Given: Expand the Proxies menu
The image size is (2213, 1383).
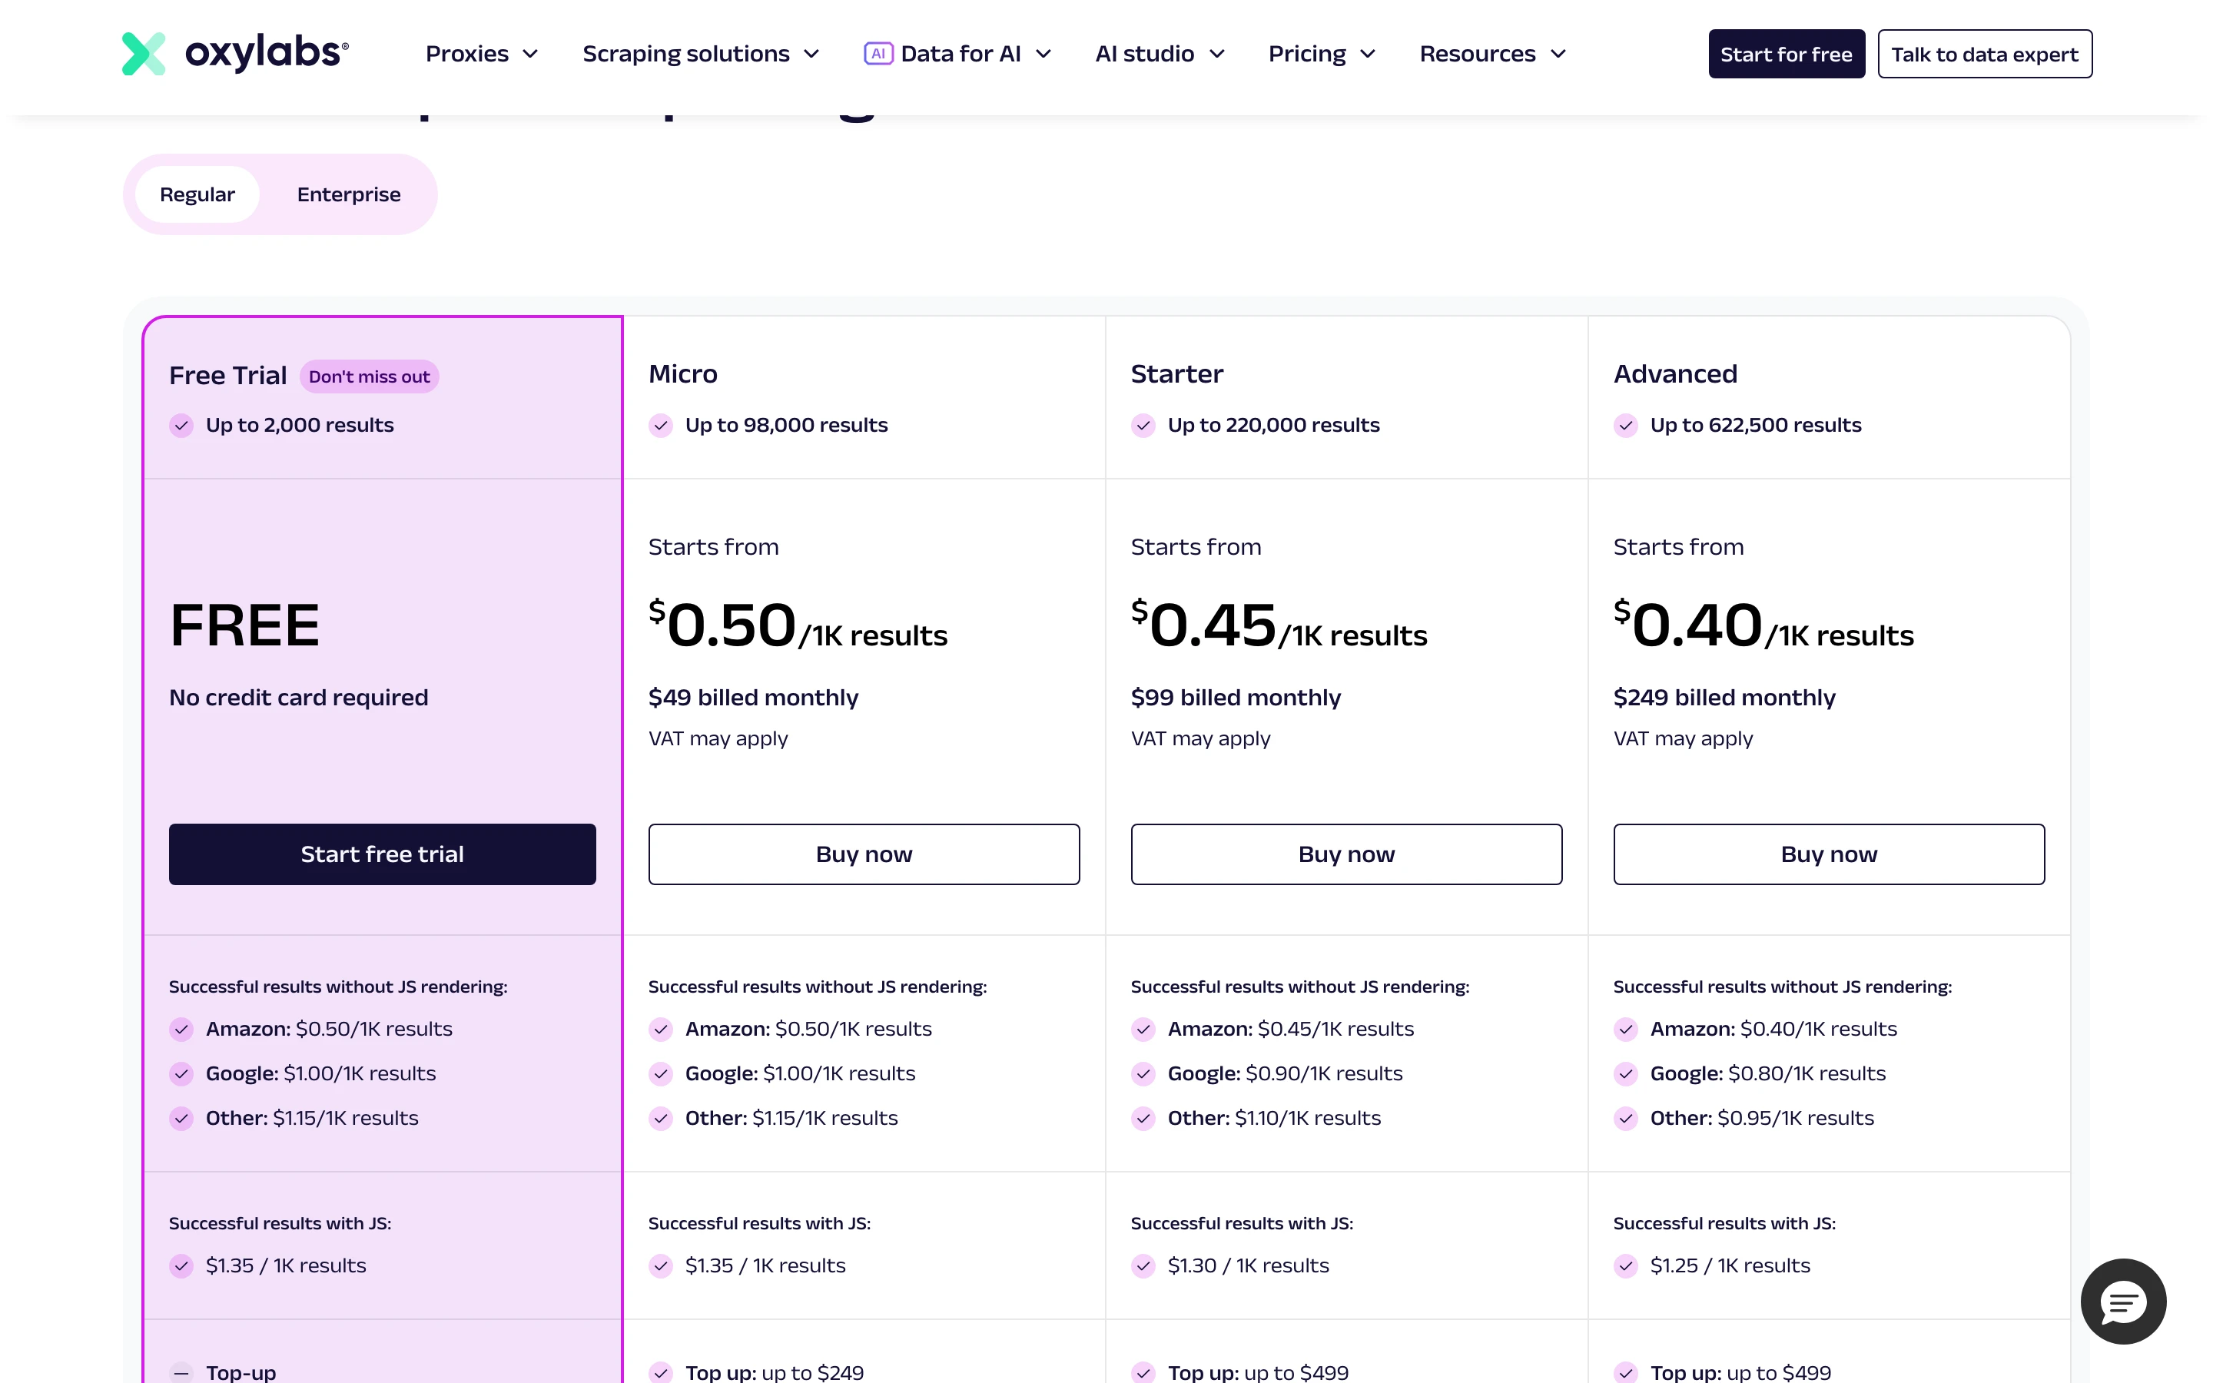Looking at the screenshot, I should click(x=482, y=54).
